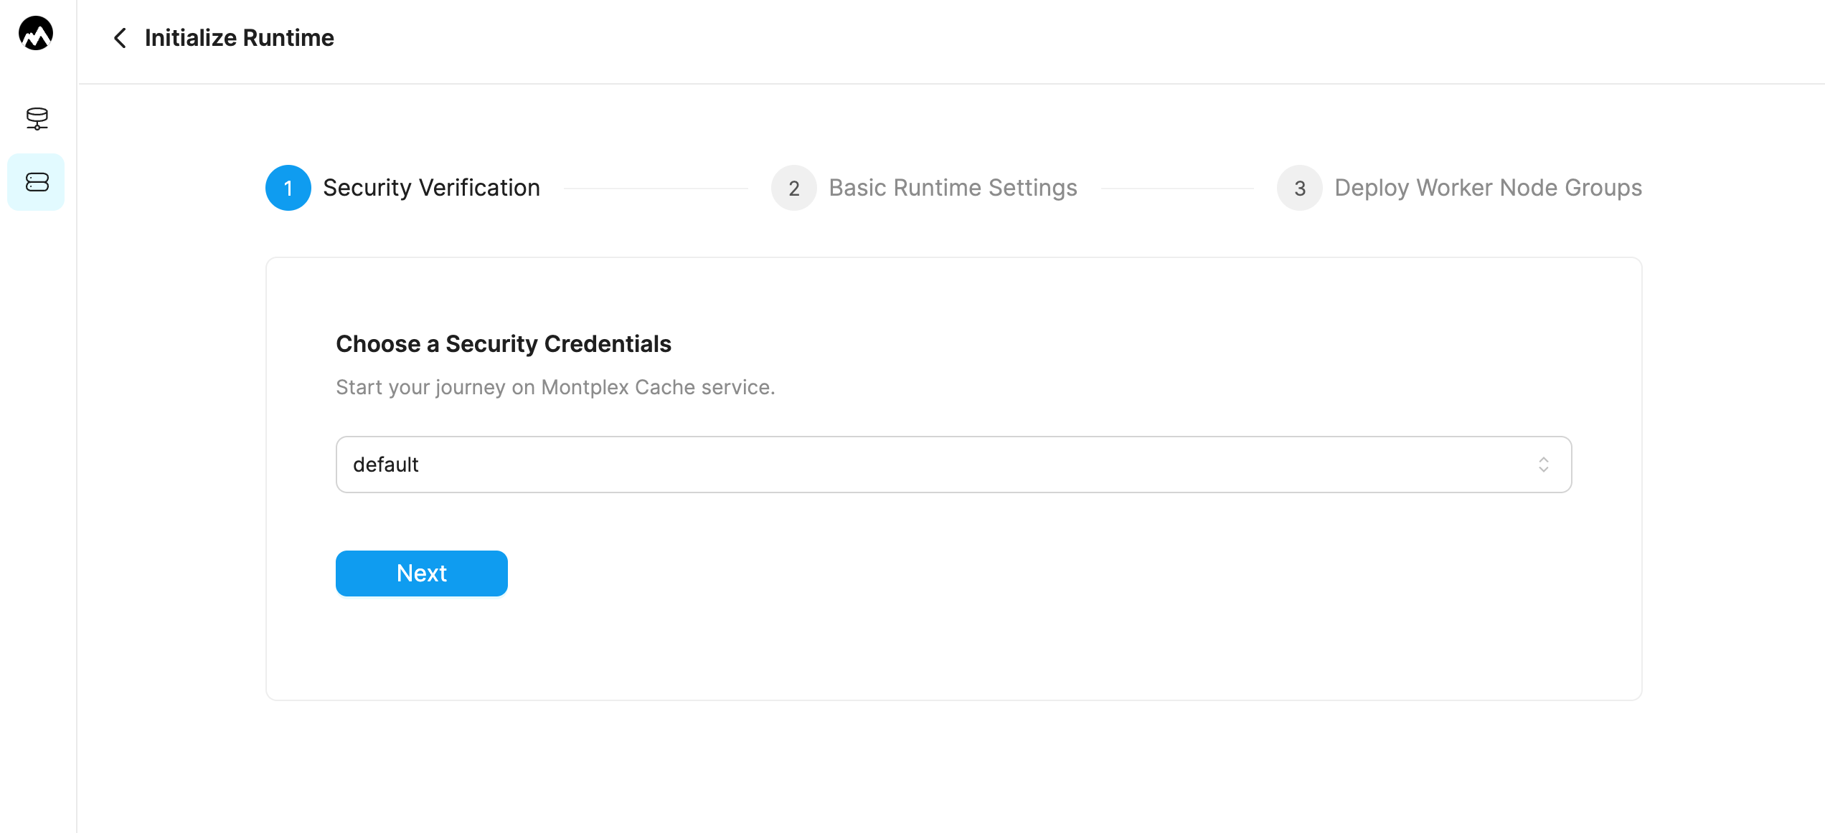This screenshot has height=833, width=1825.
Task: Open the database cluster sidebar icon
Action: (37, 118)
